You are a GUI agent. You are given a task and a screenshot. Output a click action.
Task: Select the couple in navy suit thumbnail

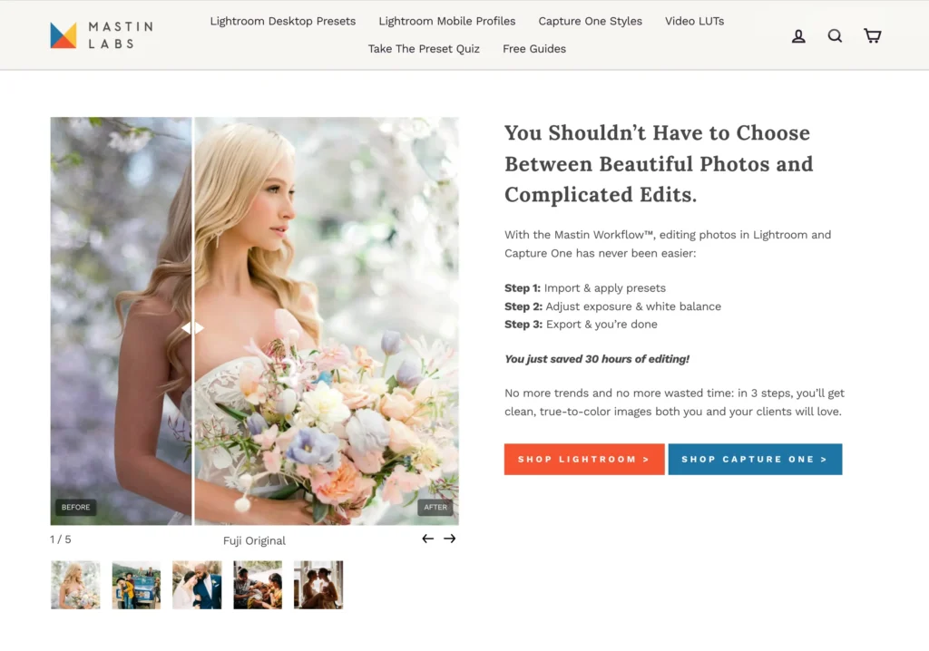[197, 585]
